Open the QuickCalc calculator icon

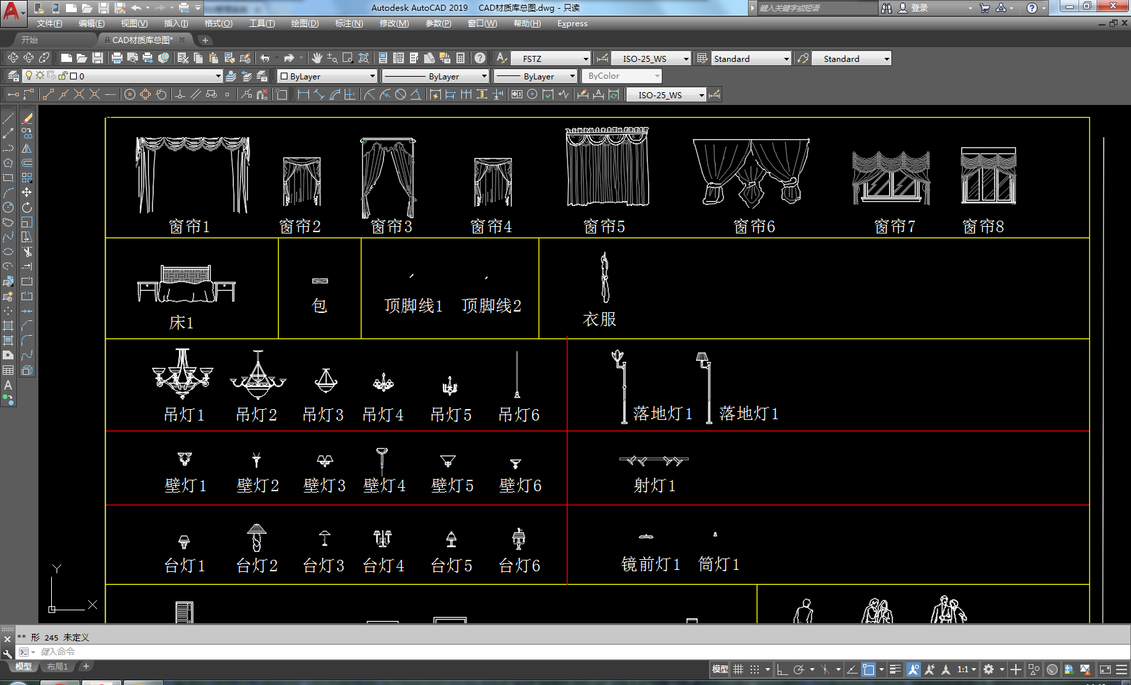tap(460, 58)
